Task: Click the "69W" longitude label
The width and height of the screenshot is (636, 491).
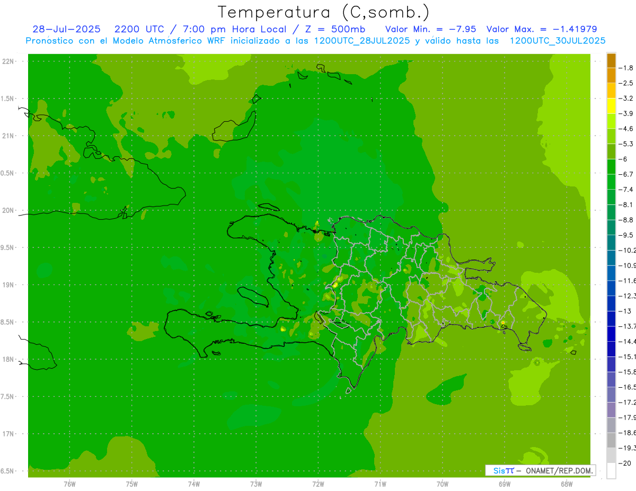Action: tap(505, 484)
